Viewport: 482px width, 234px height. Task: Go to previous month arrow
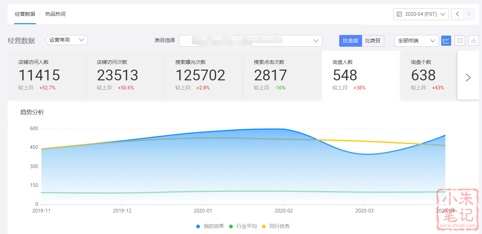pos(457,14)
